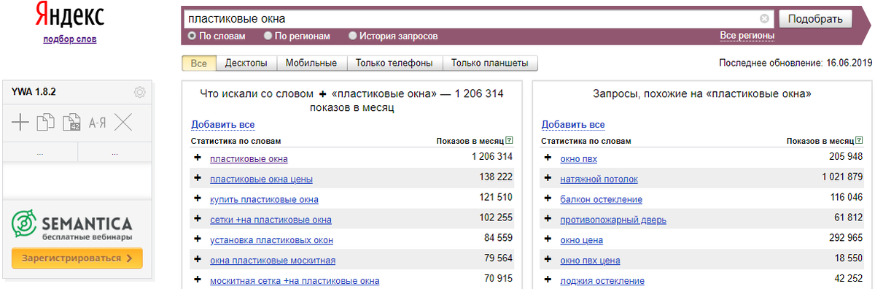Click the value '205 948'

point(846,157)
